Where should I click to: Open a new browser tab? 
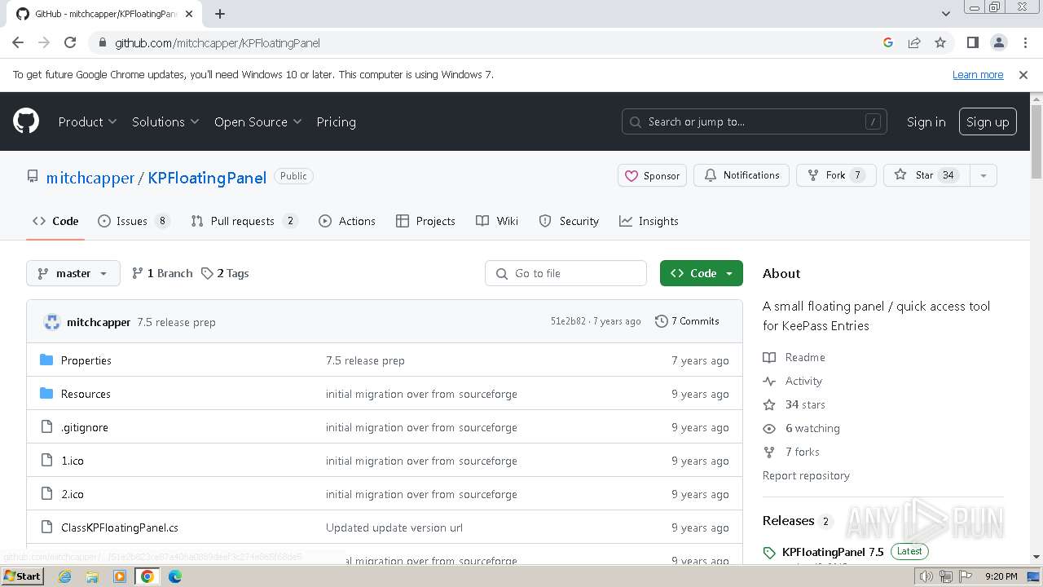pyautogui.click(x=220, y=14)
